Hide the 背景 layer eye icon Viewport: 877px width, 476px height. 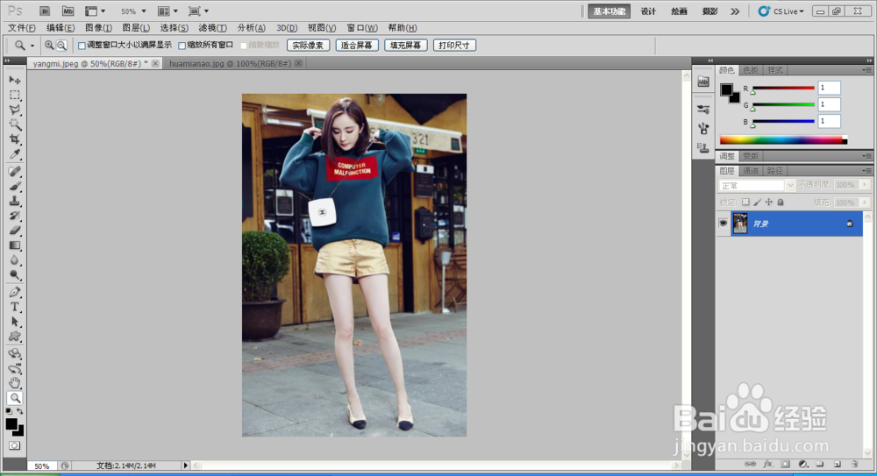tap(724, 224)
